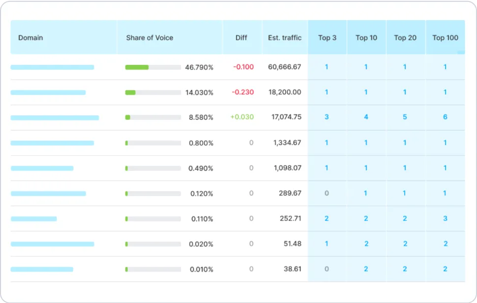The width and height of the screenshot is (477, 303).
Task: Click the 8.580% share of voice progress bar
Action: pos(153,117)
